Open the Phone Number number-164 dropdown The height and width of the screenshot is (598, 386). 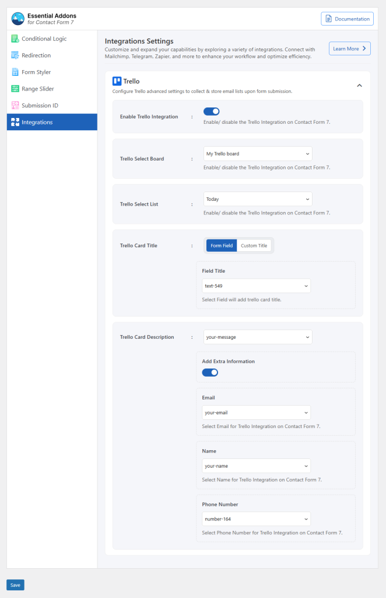tap(256, 519)
